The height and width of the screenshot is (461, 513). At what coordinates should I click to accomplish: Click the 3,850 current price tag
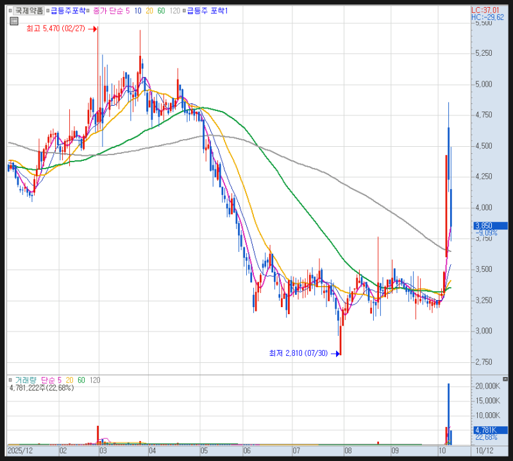(491, 226)
